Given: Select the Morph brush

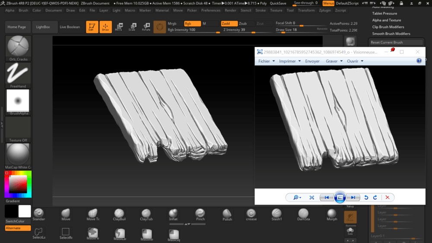Looking at the screenshot, I should (x=332, y=215).
